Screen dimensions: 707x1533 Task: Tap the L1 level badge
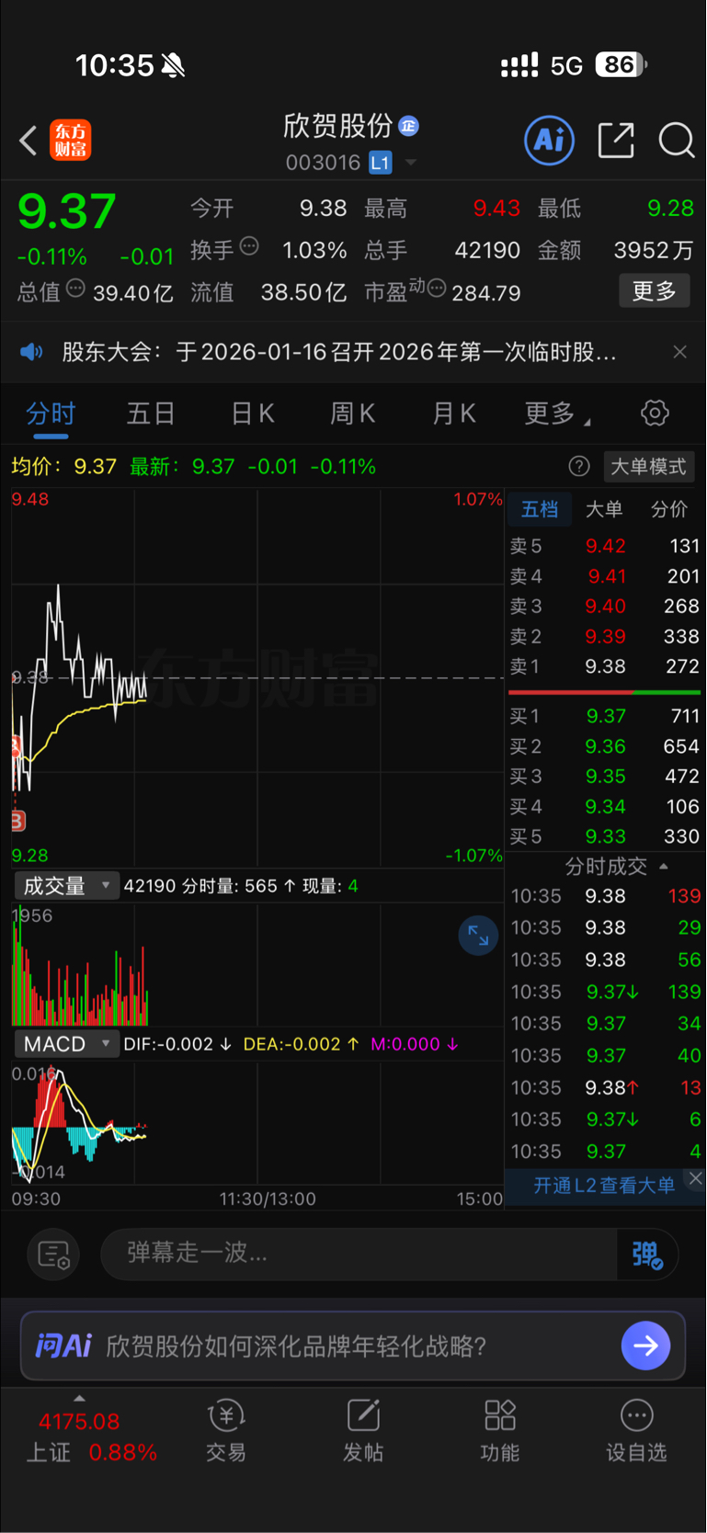[x=380, y=163]
